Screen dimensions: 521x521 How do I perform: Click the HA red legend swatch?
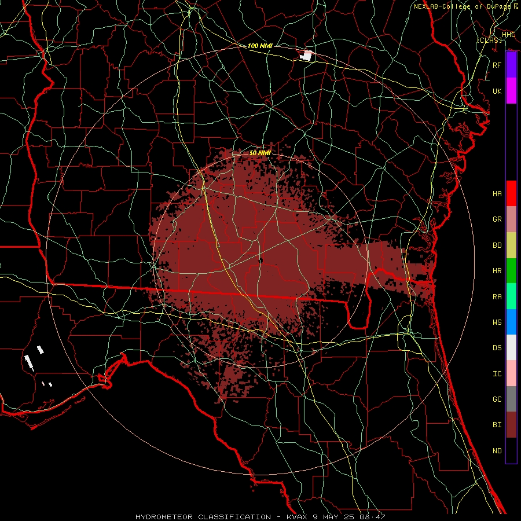pos(511,193)
